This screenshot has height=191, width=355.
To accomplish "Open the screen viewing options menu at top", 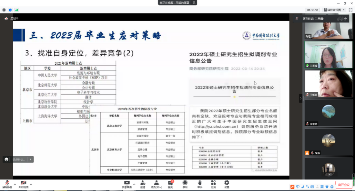I will (194, 3).
